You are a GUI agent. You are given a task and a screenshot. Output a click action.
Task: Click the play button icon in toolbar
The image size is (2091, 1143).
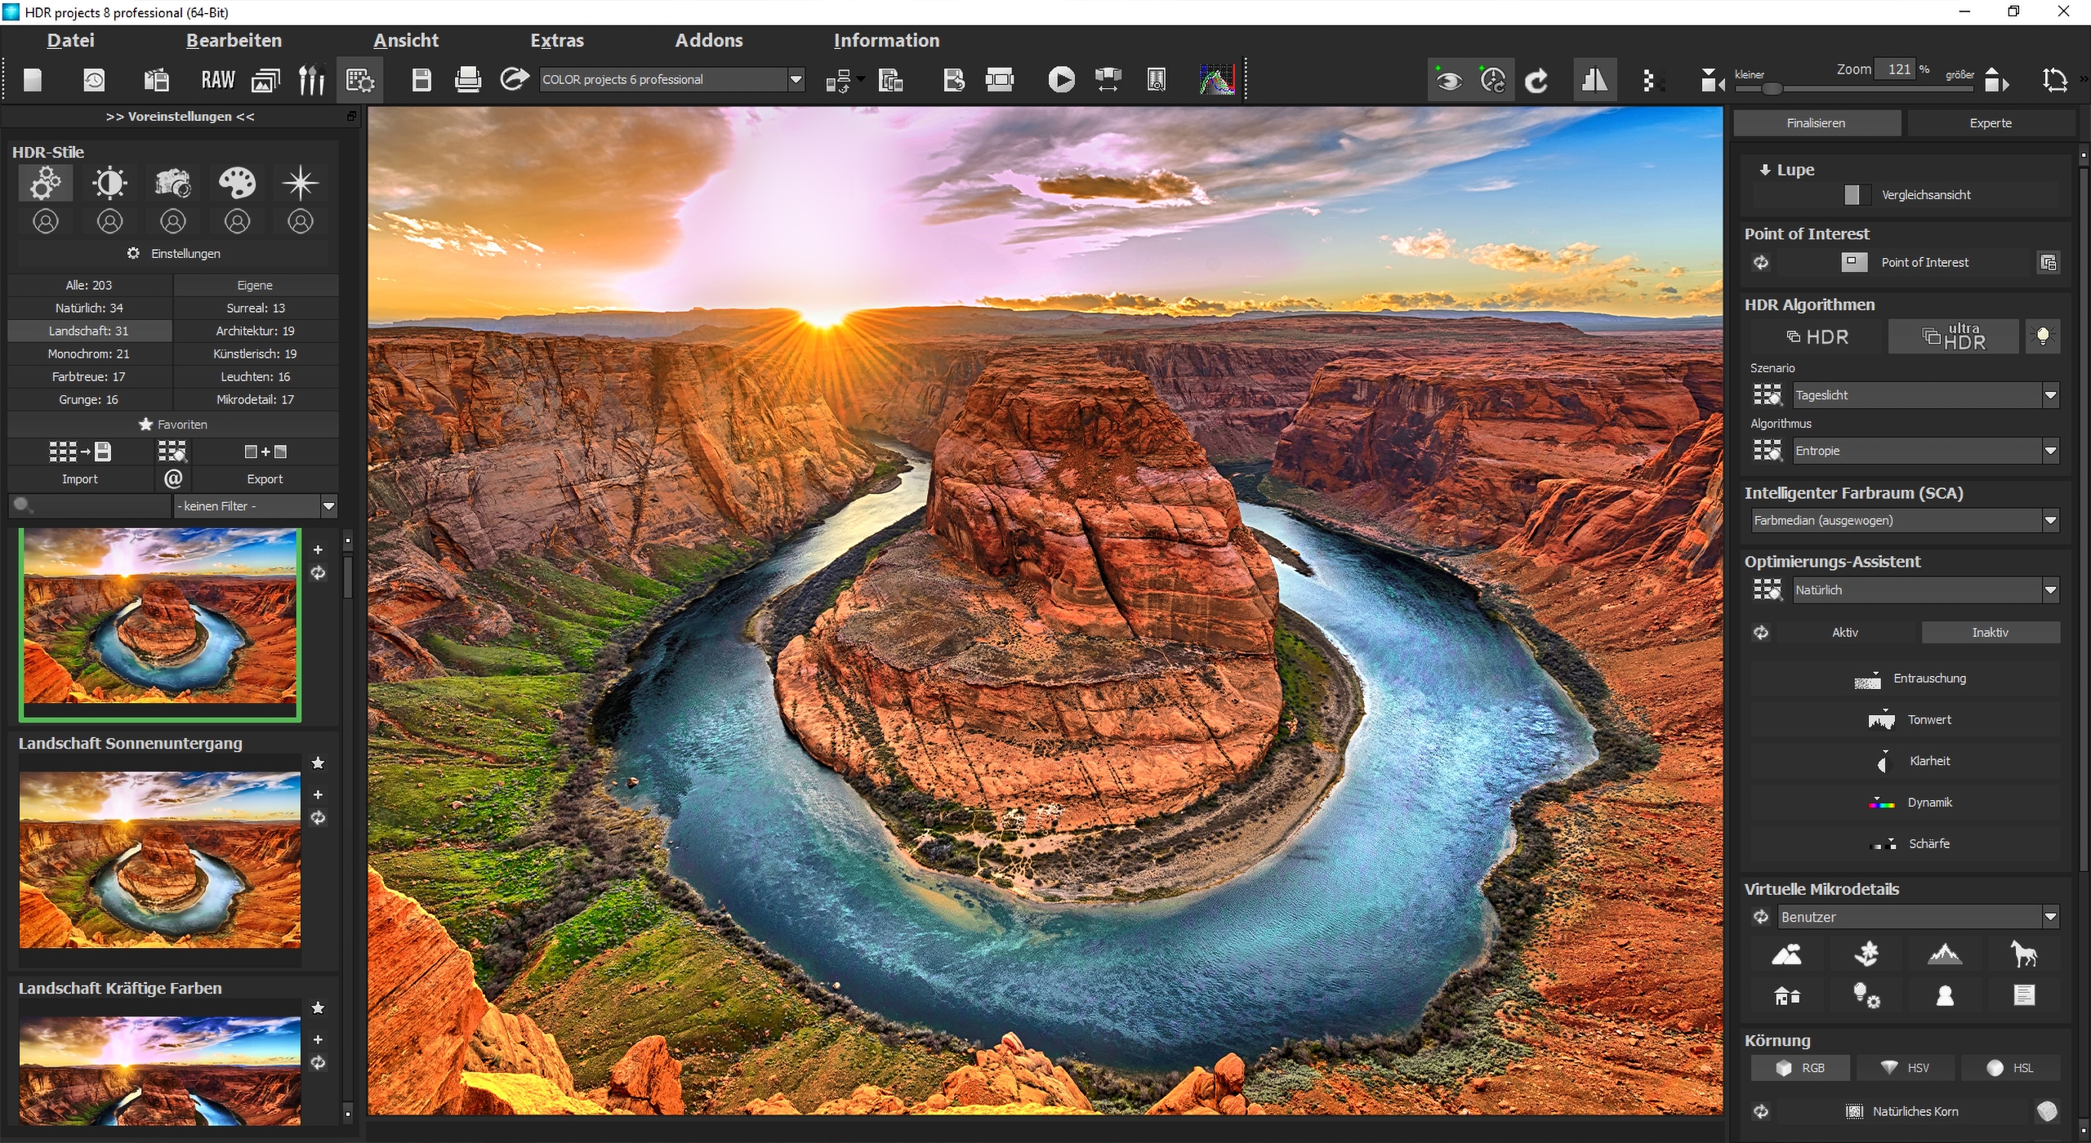click(x=1060, y=80)
